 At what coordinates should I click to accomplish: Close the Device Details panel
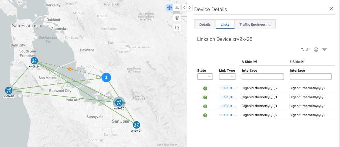tap(332, 9)
